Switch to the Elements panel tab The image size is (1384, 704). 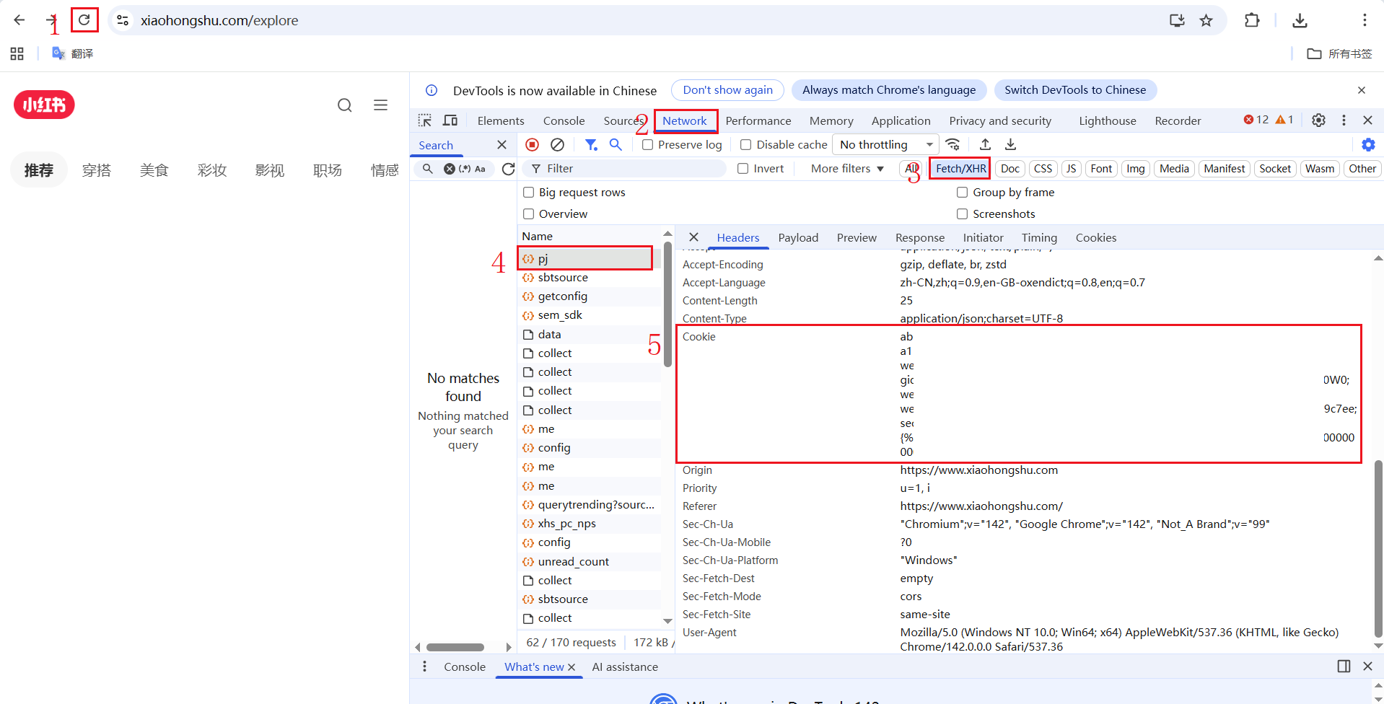[501, 120]
